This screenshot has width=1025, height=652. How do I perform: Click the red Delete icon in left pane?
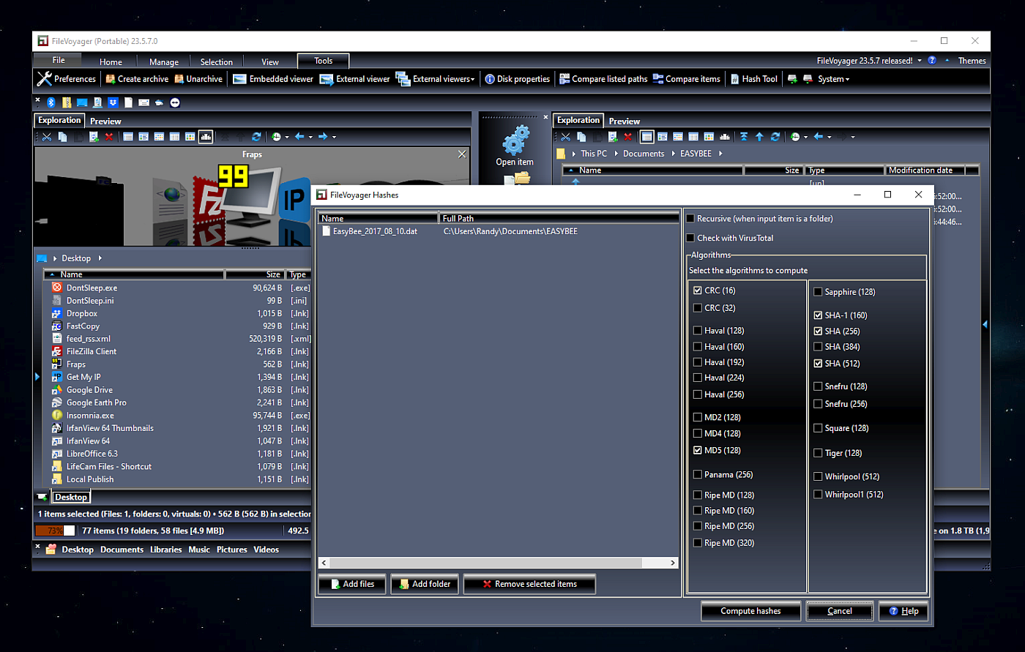click(x=109, y=137)
